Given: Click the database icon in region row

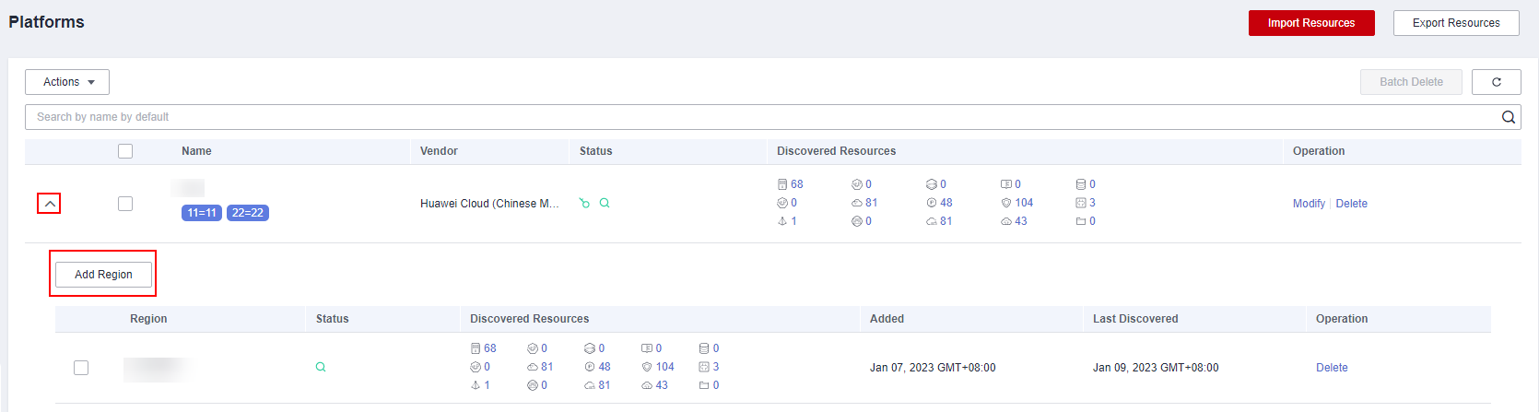Looking at the screenshot, I should click(x=704, y=348).
